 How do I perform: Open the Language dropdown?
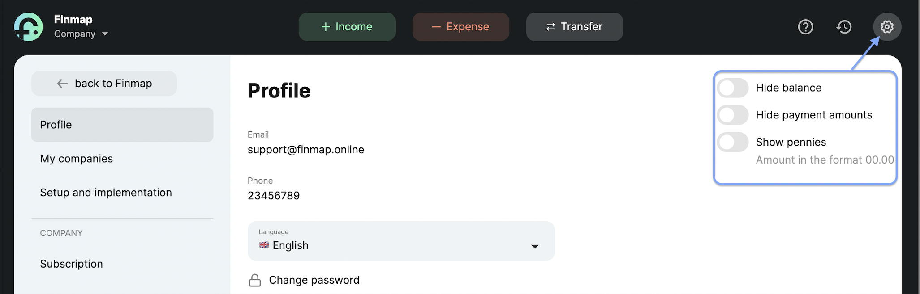click(x=401, y=241)
